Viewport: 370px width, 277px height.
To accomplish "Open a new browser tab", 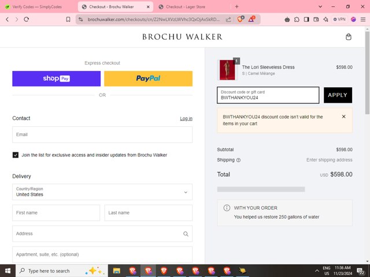I will pyautogui.click(x=236, y=6).
